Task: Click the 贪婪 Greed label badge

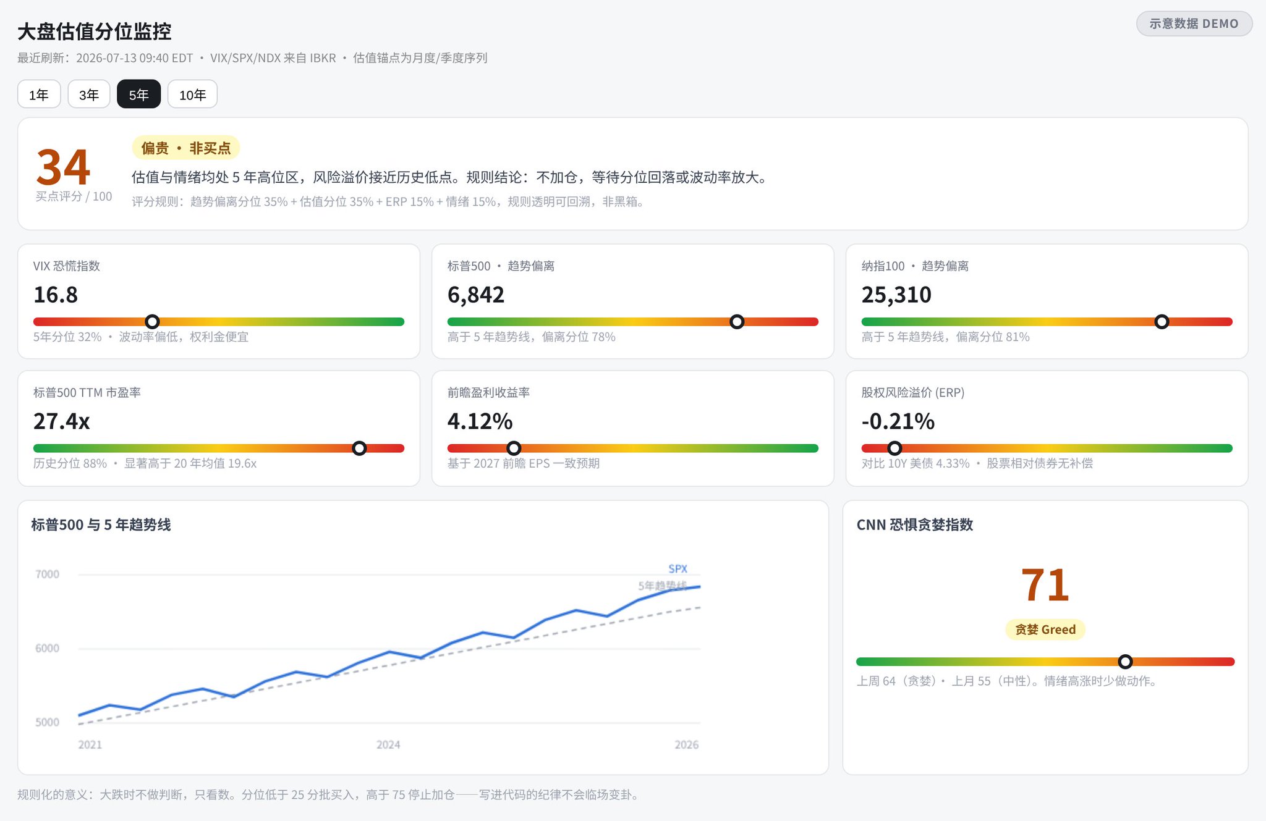Action: click(x=1045, y=629)
